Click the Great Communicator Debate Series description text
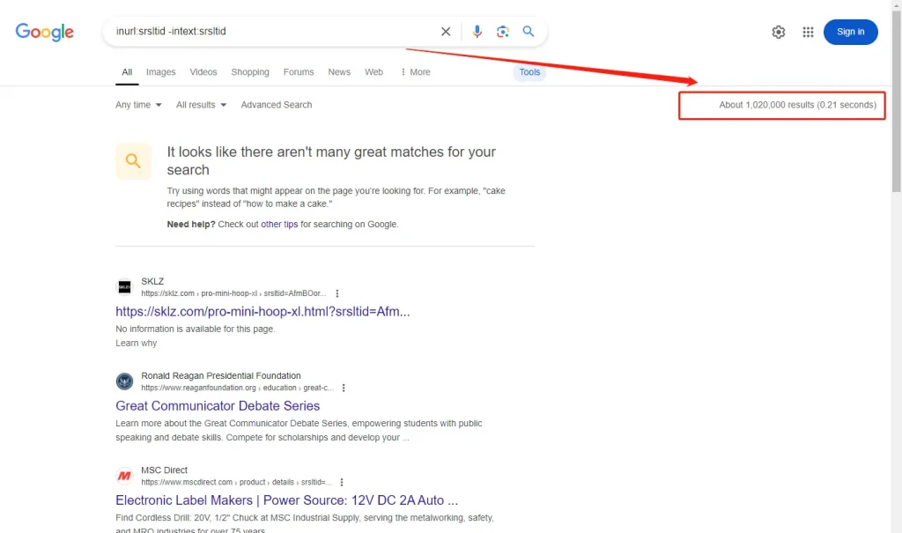The width and height of the screenshot is (902, 533). click(x=299, y=431)
